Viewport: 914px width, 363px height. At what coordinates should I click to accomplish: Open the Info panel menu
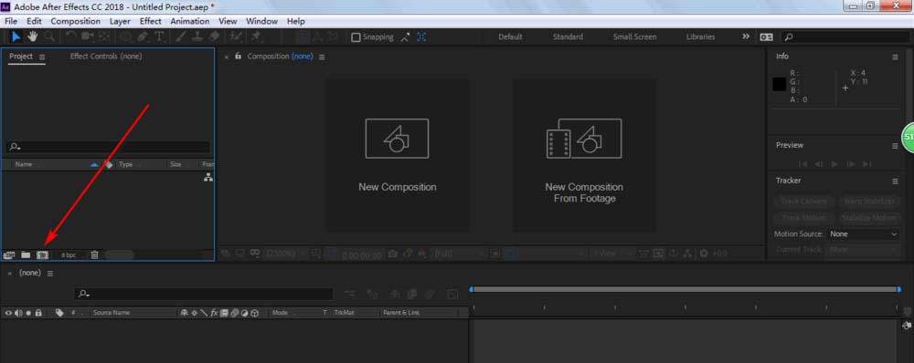(895, 57)
